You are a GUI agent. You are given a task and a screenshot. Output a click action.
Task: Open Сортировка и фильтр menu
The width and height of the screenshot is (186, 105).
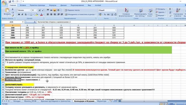(x=178, y=12)
